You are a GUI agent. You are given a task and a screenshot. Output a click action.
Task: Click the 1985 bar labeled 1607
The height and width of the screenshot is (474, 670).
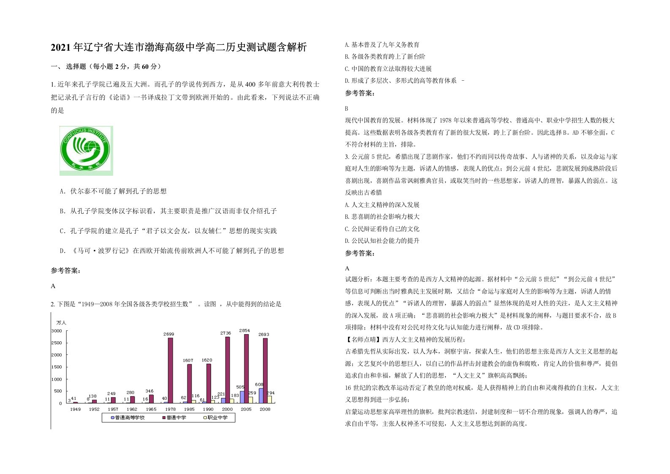pos(190,384)
